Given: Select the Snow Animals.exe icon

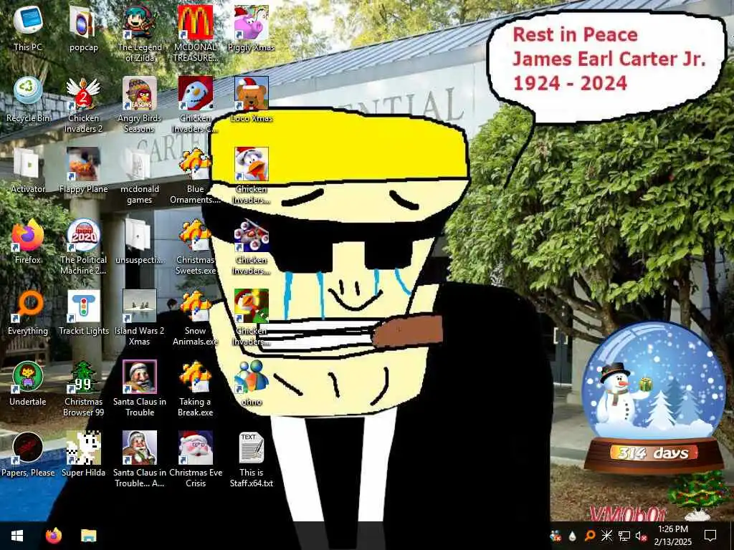Looking at the screenshot, I should [195, 317].
